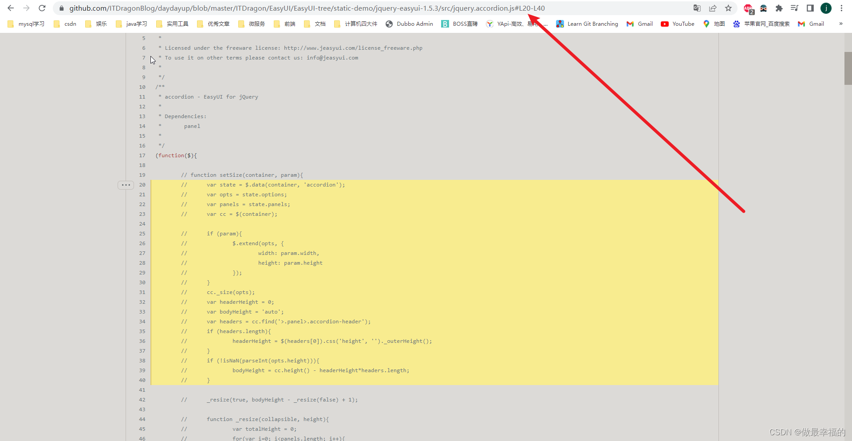
Task: Select line number 19
Action: click(142, 175)
